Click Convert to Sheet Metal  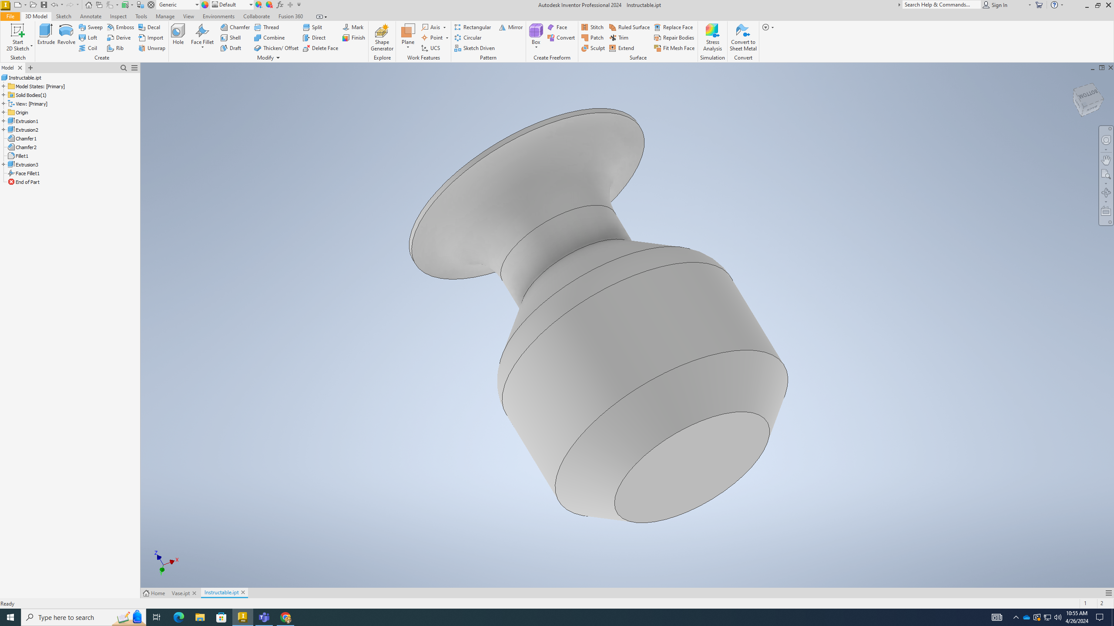tap(743, 37)
